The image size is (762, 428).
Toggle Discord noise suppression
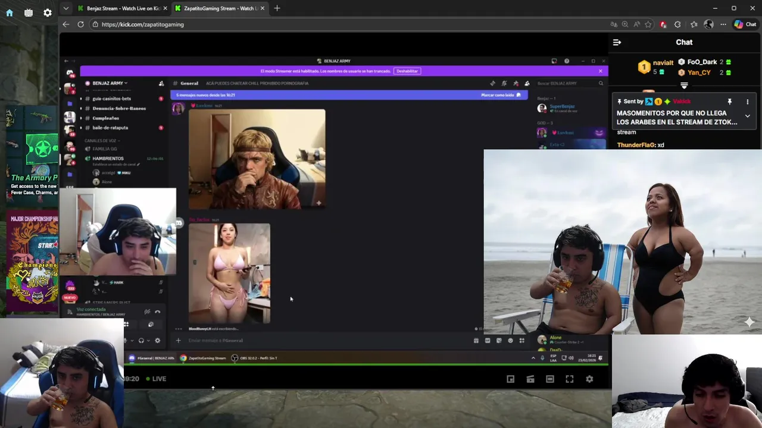click(x=147, y=311)
